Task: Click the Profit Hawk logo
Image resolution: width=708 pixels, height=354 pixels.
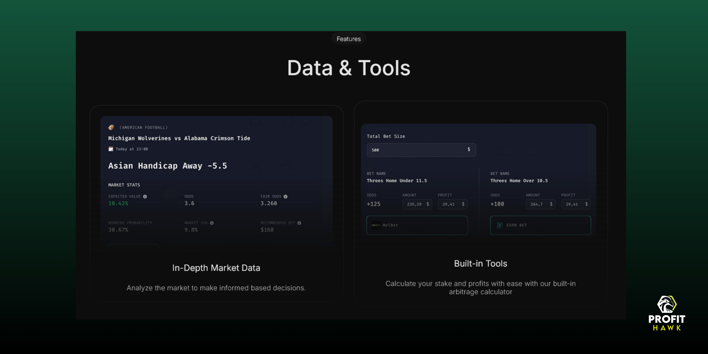Action: [x=667, y=313]
